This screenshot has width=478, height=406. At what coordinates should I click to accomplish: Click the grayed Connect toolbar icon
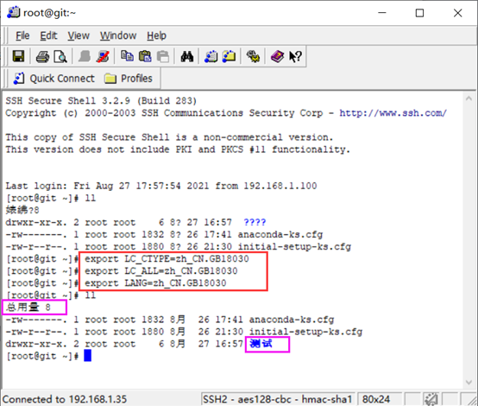click(85, 56)
